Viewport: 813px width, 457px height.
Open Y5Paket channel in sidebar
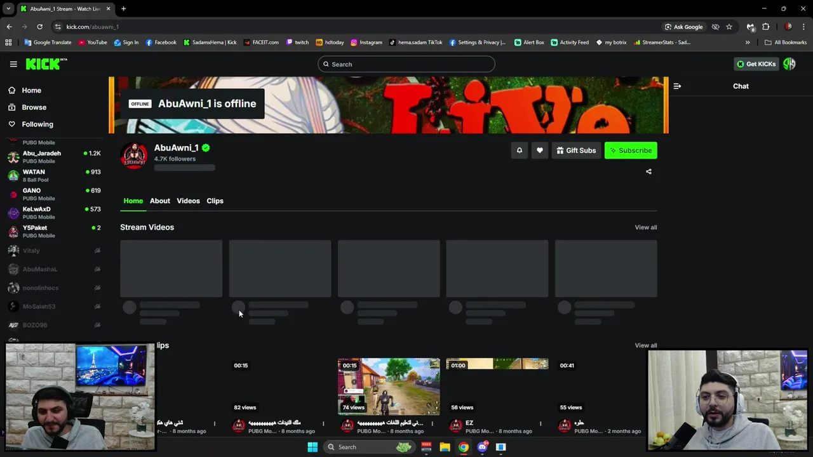tap(54, 231)
